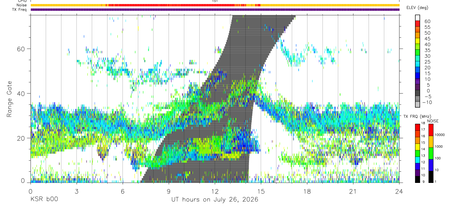Select the 18 MHz TX frequency color
Viewport: 449px width, 207px height.
coord(417,127)
